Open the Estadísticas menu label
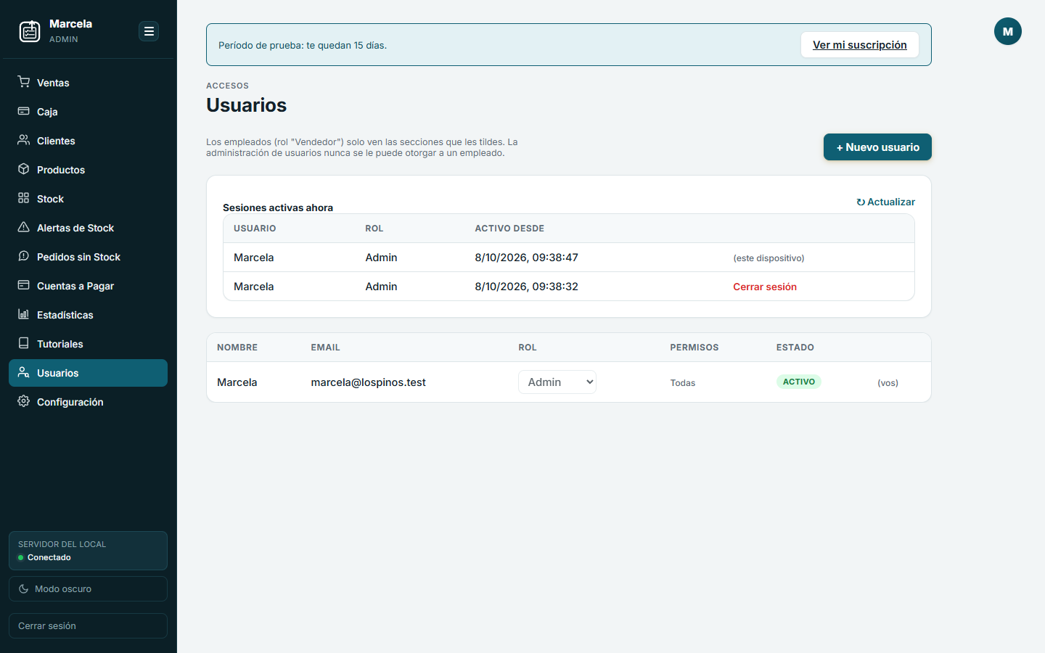1045x653 pixels. click(65, 315)
